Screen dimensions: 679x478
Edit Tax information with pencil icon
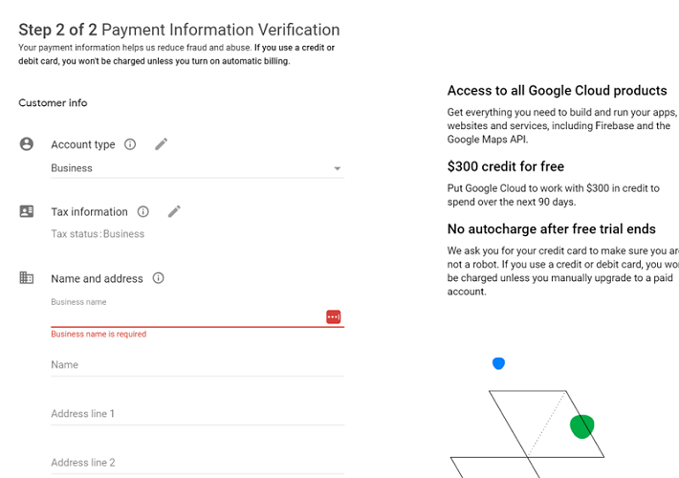(174, 211)
